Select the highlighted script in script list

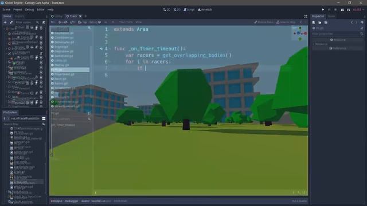(x=70, y=70)
